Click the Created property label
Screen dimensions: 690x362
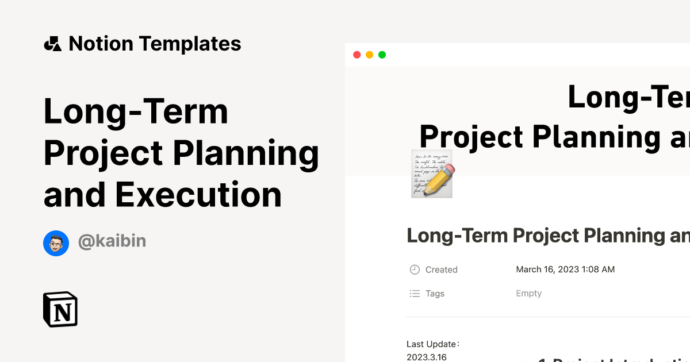click(x=441, y=269)
